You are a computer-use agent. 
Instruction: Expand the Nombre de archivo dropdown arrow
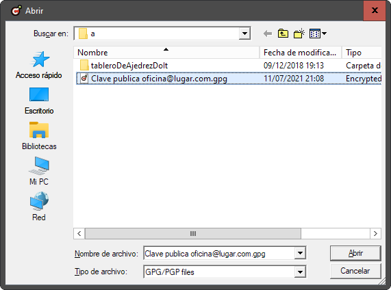coord(300,253)
